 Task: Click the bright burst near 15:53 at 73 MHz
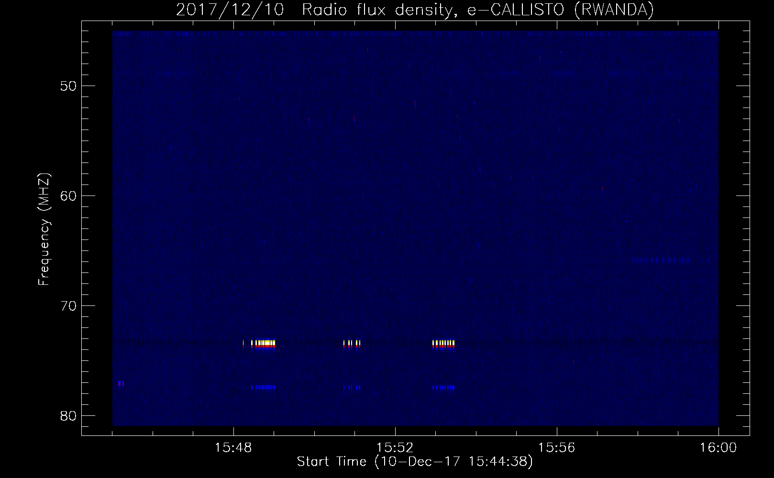click(x=443, y=345)
